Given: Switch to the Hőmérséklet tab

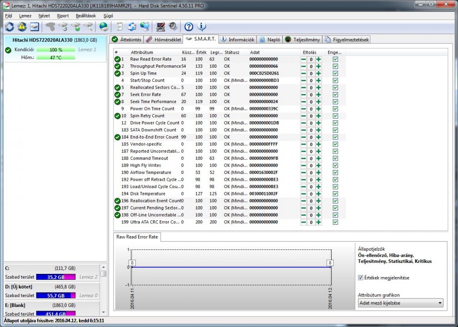Looking at the screenshot, I should click(x=163, y=40).
